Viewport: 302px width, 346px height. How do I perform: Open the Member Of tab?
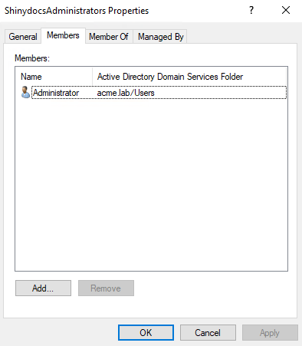[109, 37]
